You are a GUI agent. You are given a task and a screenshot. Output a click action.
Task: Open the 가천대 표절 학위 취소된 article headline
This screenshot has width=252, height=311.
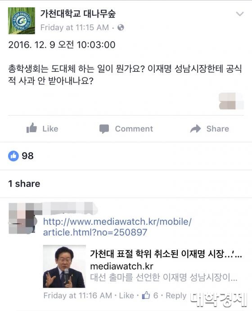(x=166, y=253)
